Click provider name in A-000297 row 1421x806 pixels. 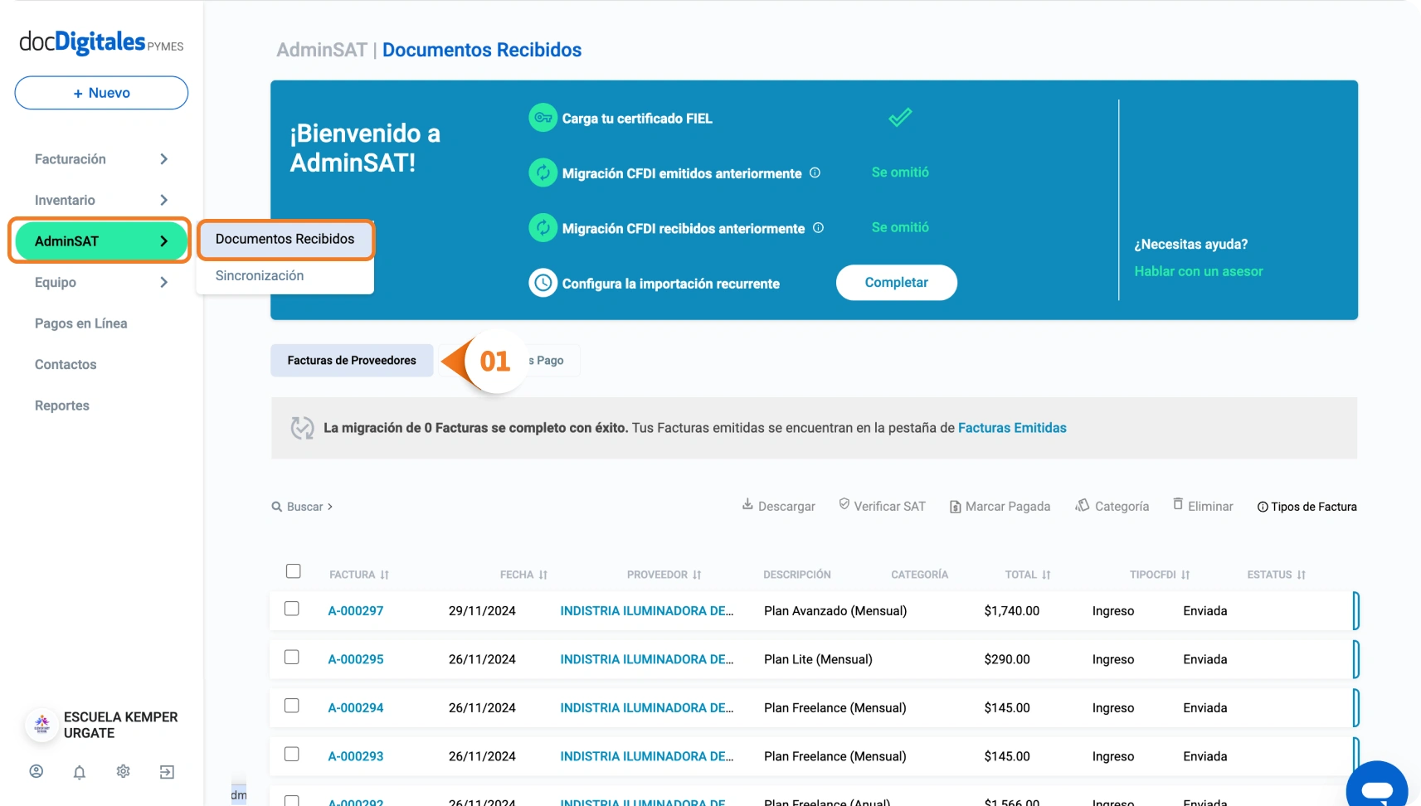tap(647, 611)
